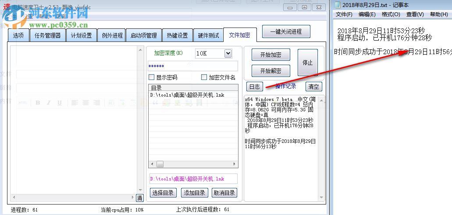Screen dimensions: 452x215
Task: Switch to the 热键设置 tab
Action: point(177,36)
